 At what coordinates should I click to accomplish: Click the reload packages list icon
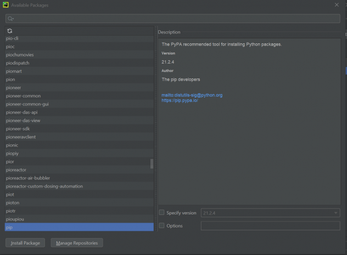pos(10,31)
